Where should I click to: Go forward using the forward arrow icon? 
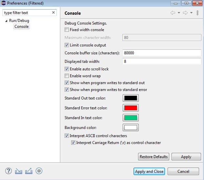pyautogui.click(x=185, y=13)
